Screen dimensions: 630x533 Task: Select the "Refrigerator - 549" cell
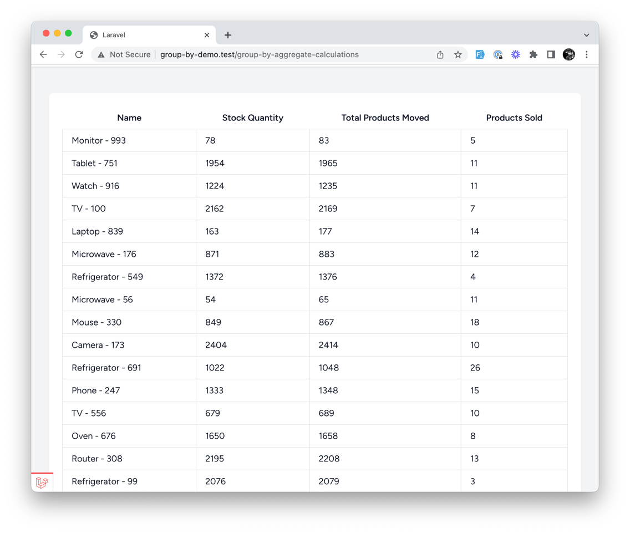click(129, 277)
